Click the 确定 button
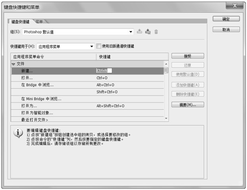The width and height of the screenshot is (247, 190). pos(226,19)
